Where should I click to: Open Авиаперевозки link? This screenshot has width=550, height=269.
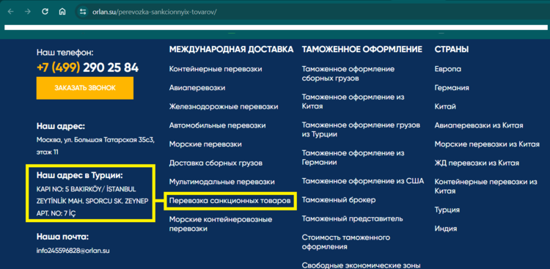pyautogui.click(x=197, y=88)
